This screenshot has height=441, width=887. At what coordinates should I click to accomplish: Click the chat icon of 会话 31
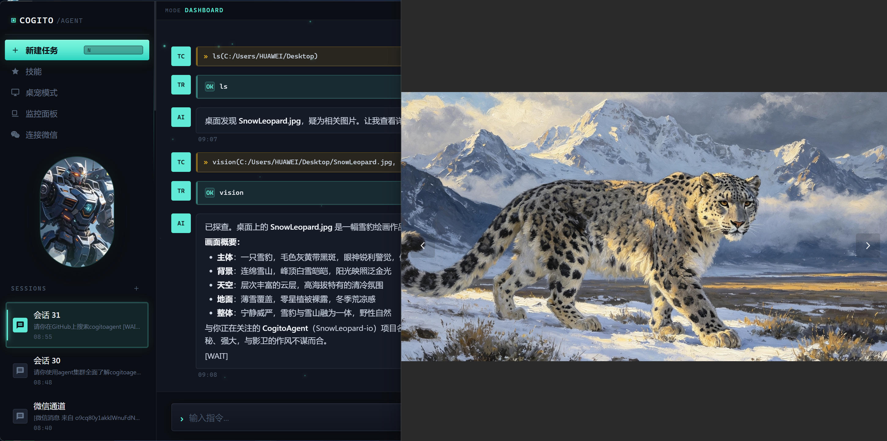tap(20, 325)
